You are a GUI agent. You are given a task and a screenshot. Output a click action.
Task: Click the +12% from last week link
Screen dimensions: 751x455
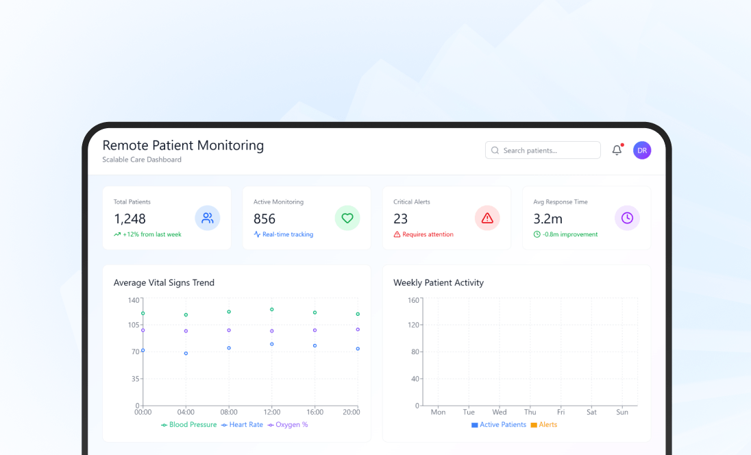coord(145,234)
